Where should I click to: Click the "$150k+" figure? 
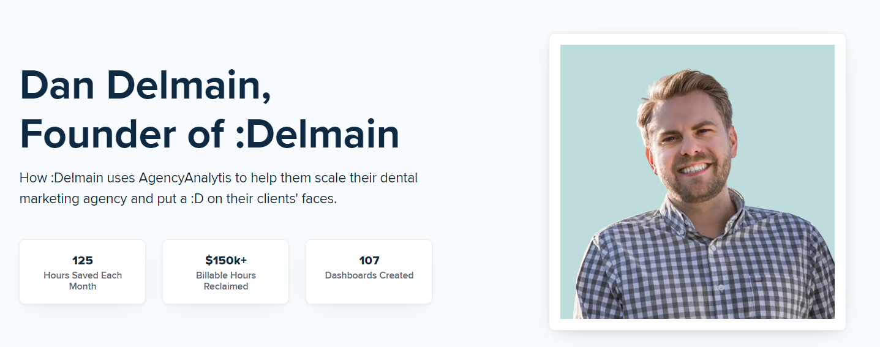[226, 260]
